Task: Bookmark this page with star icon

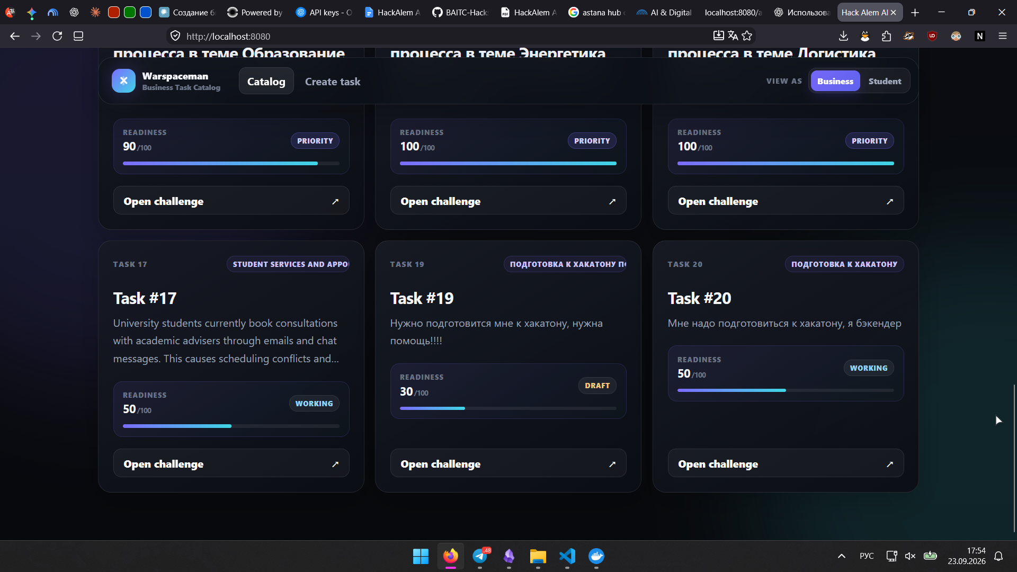Action: (x=747, y=35)
